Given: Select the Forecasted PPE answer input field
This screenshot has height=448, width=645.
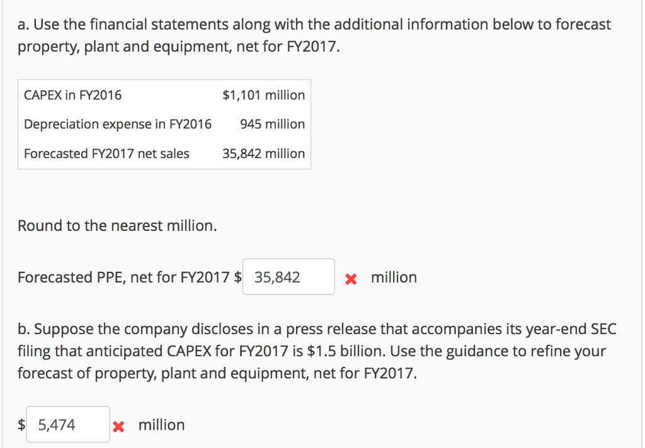Looking at the screenshot, I should pos(288,277).
